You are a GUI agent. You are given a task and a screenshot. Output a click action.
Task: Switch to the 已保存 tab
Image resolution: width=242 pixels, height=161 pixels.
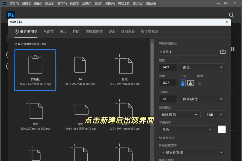click(49, 32)
